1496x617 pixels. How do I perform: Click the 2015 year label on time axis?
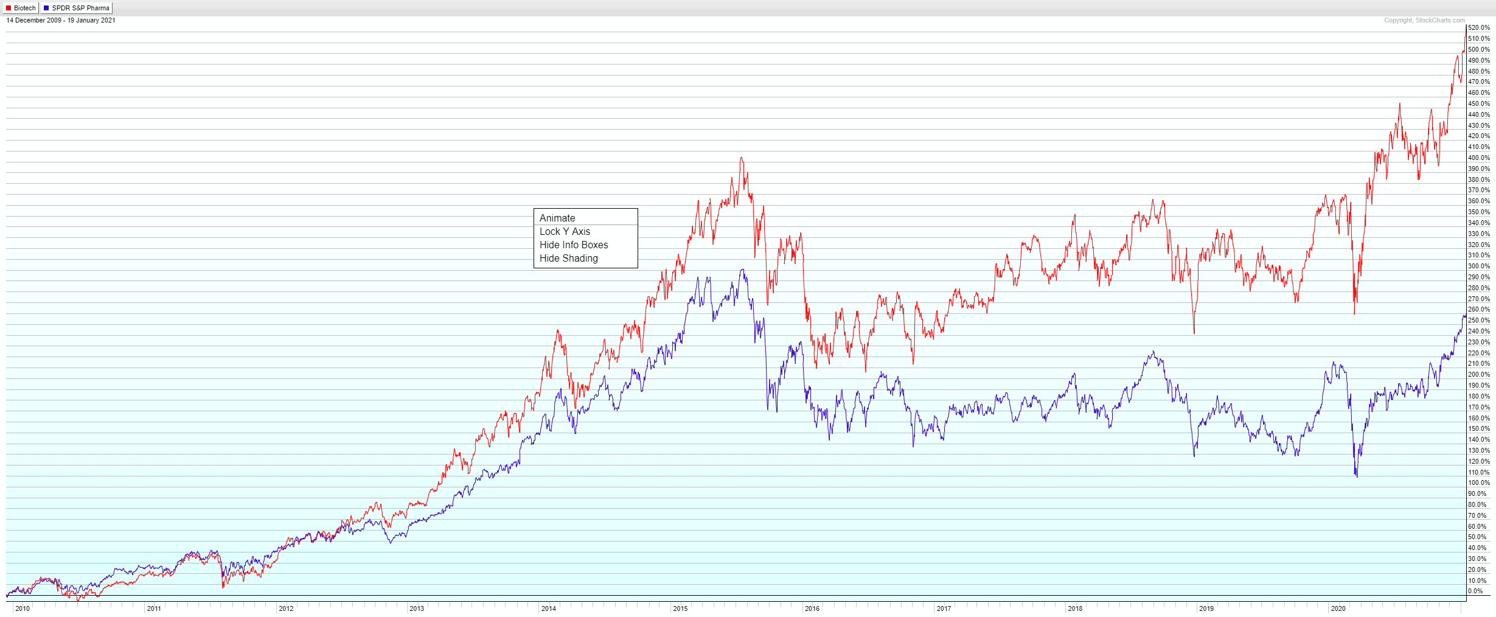pyautogui.click(x=680, y=608)
